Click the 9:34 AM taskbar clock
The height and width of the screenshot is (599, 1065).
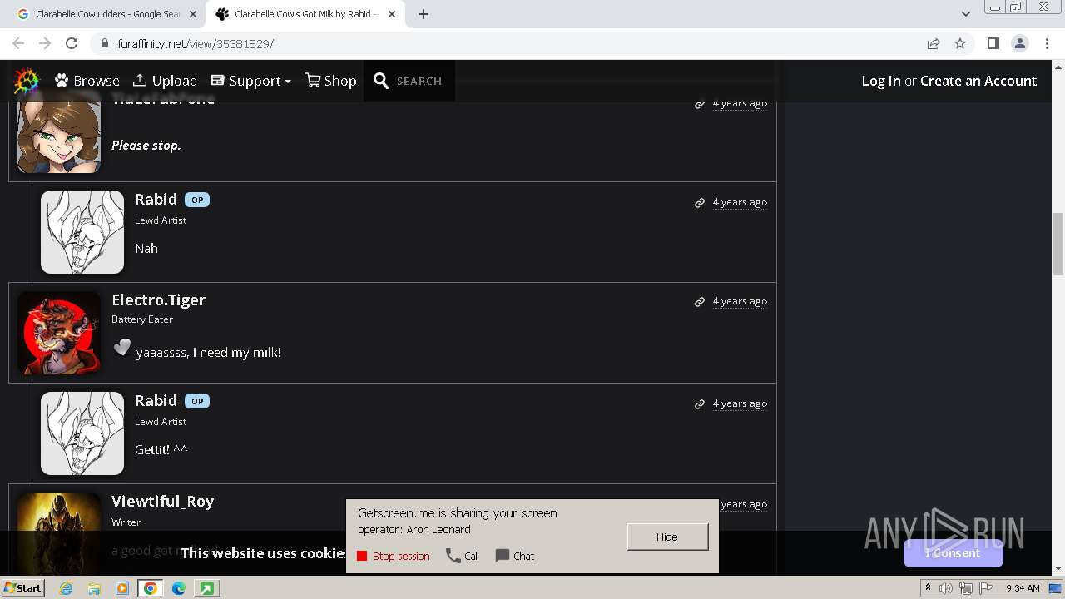click(x=1023, y=588)
